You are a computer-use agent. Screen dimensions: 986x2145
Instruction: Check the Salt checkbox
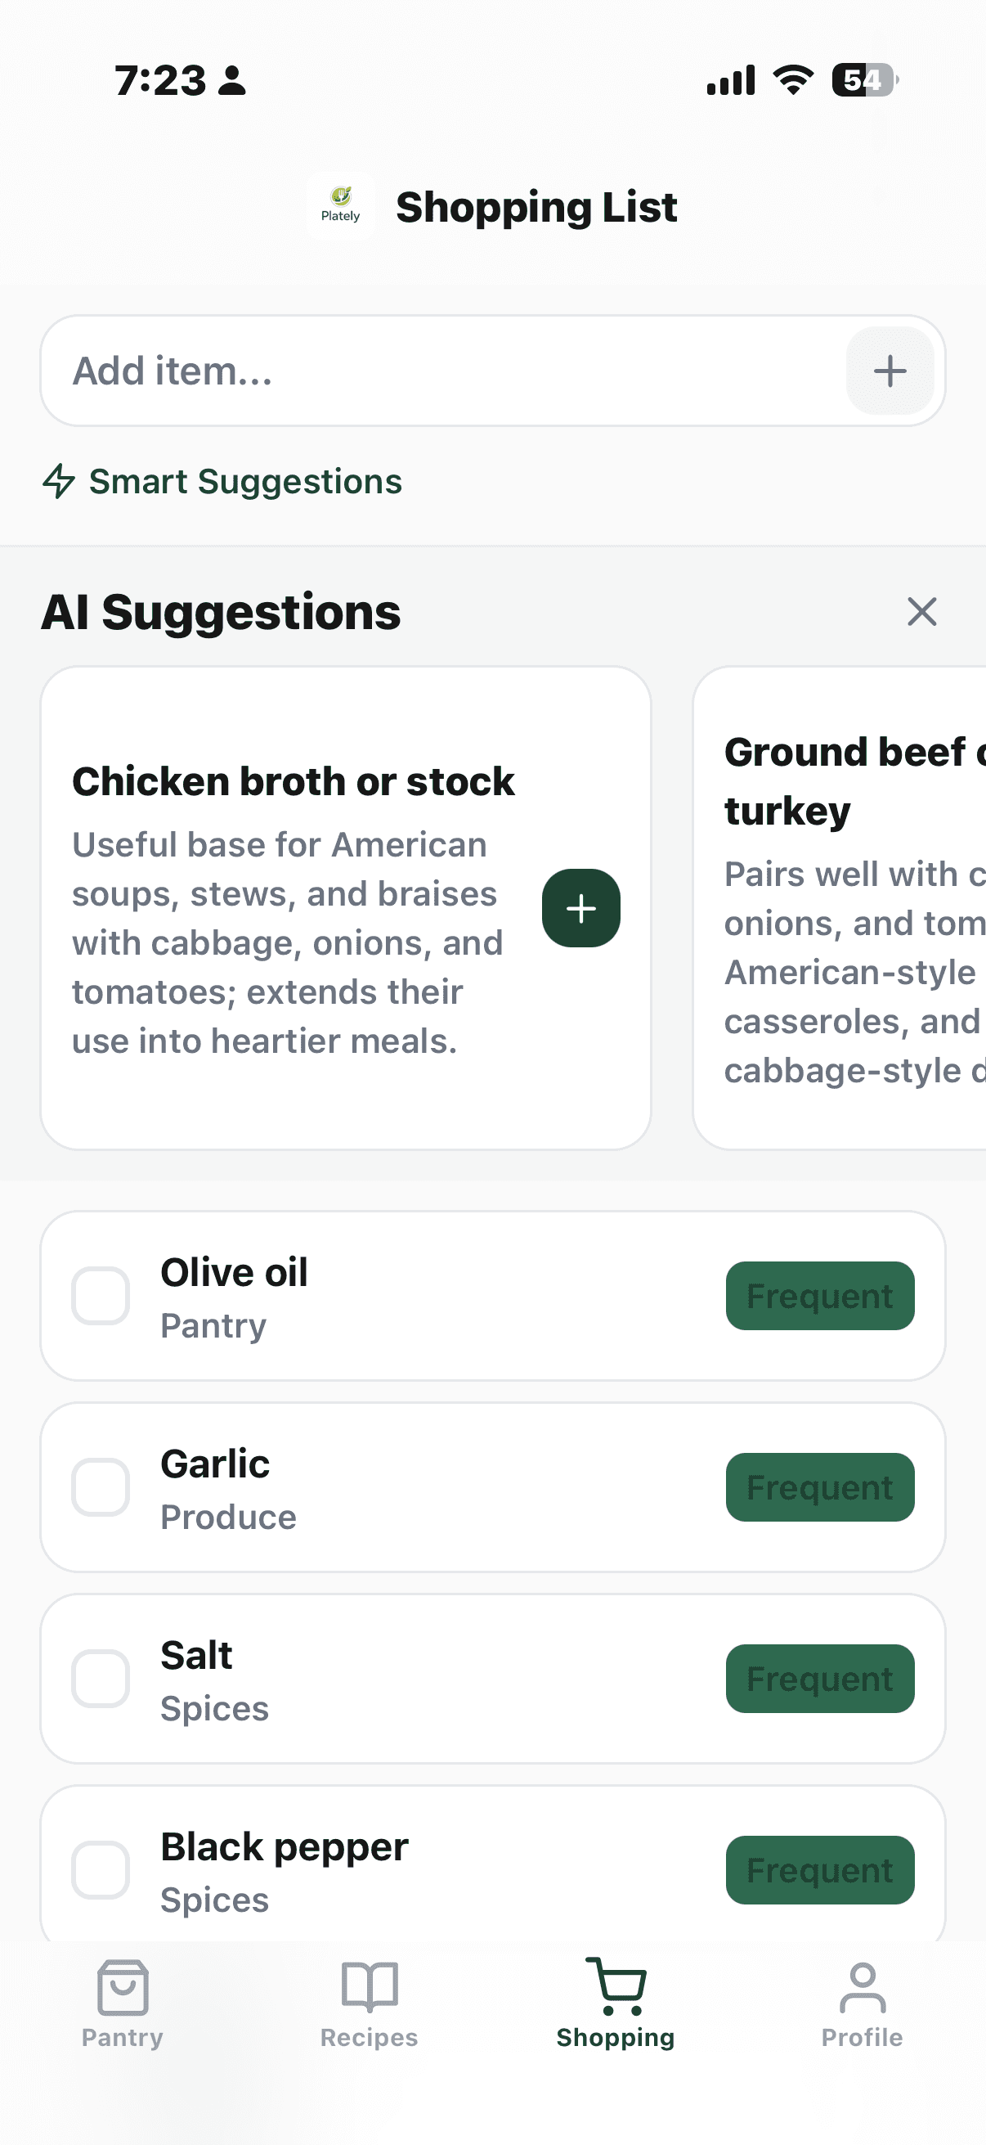pos(100,1679)
